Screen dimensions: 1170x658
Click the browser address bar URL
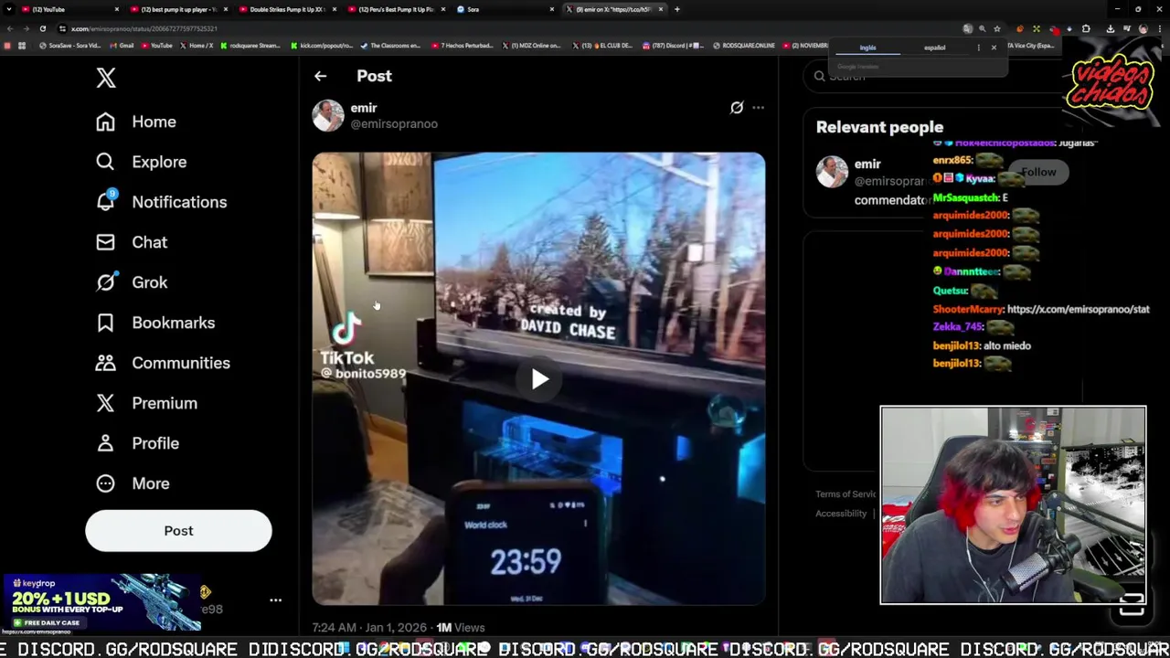[x=144, y=29]
